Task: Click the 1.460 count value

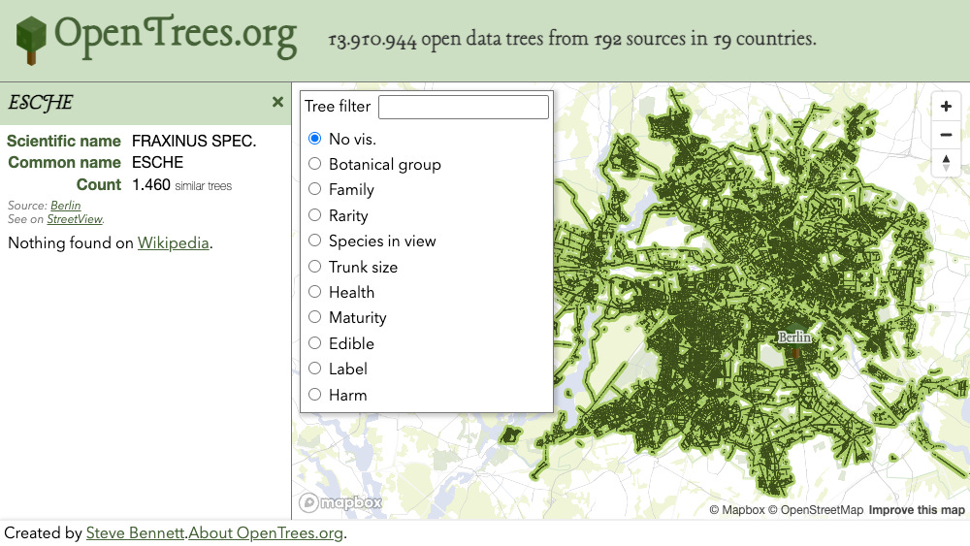Action: (x=151, y=185)
